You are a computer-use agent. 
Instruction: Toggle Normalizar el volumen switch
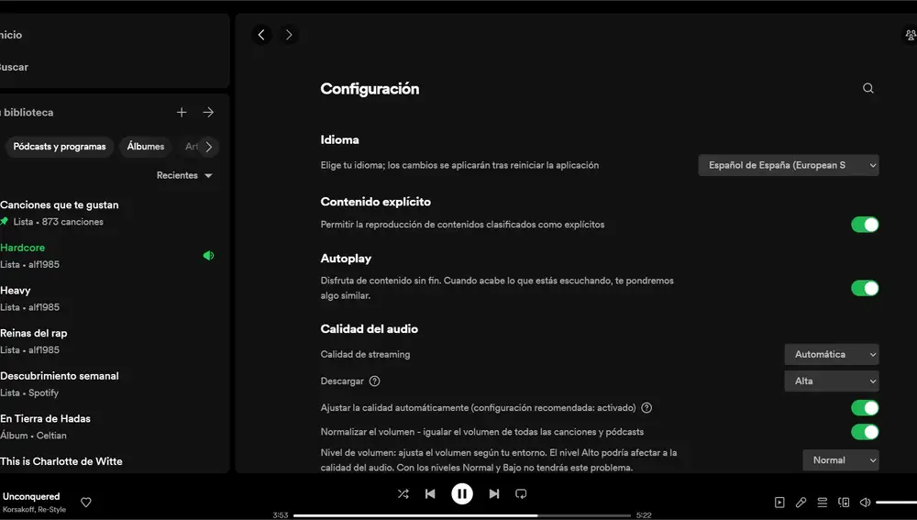tap(865, 432)
